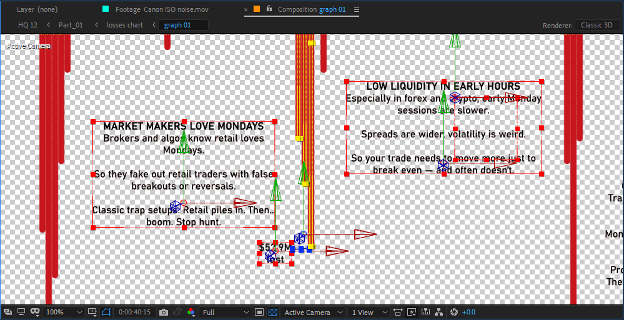Screen dimensions: 624x320
Task: Open the Composition panel hamburger menu
Action: click(356, 9)
